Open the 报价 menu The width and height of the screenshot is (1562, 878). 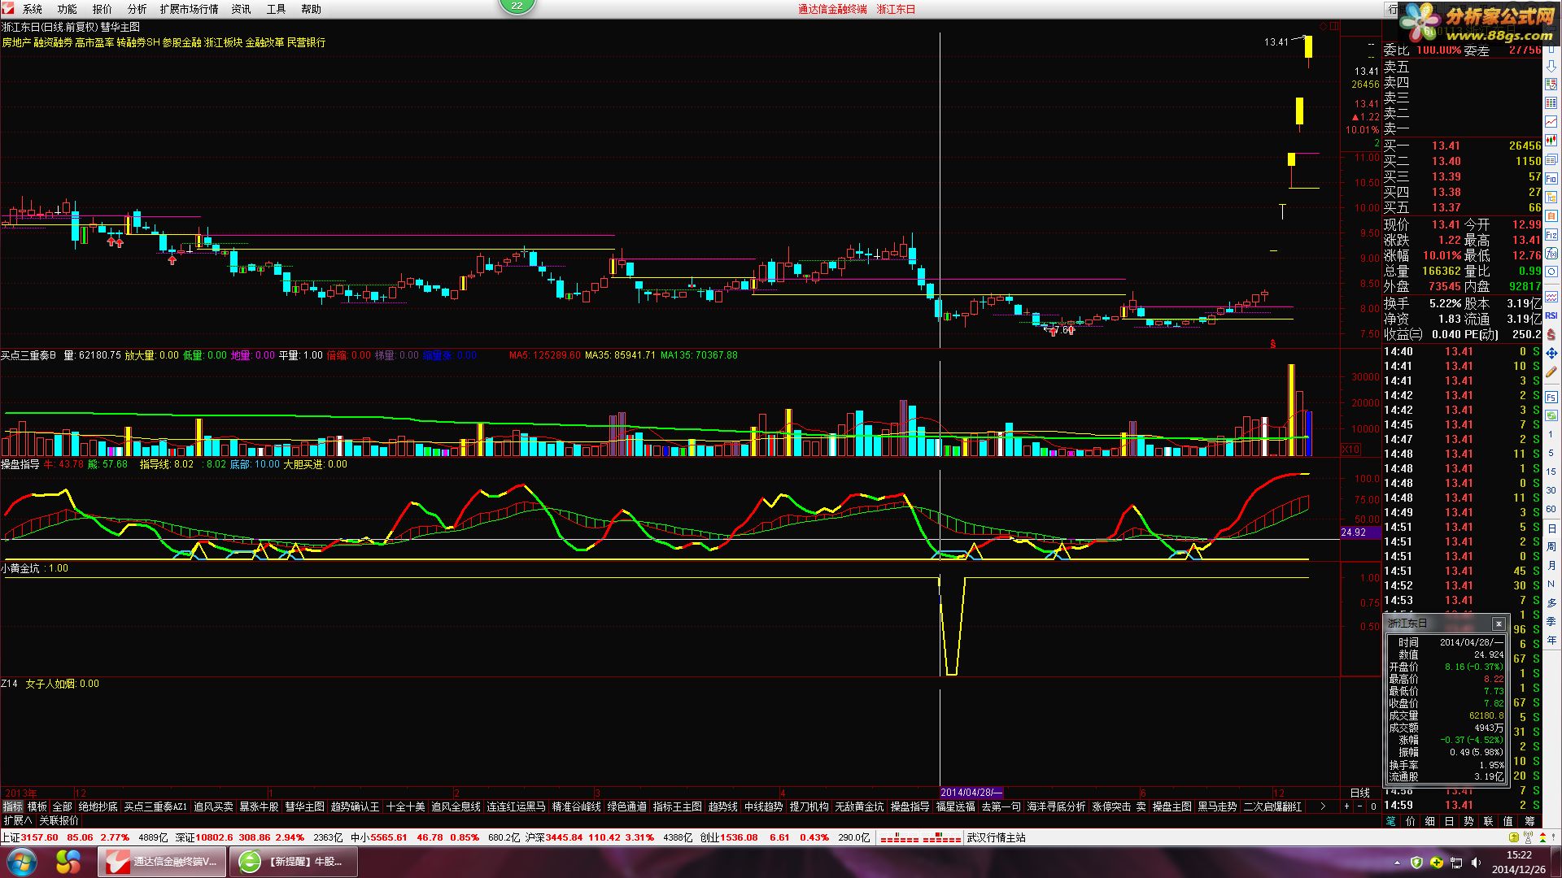click(x=103, y=9)
